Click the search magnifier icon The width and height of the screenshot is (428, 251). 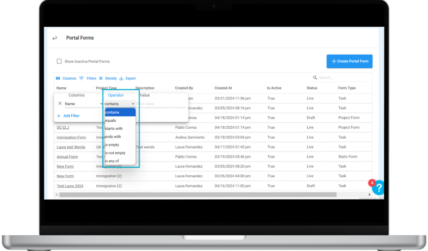coord(315,78)
